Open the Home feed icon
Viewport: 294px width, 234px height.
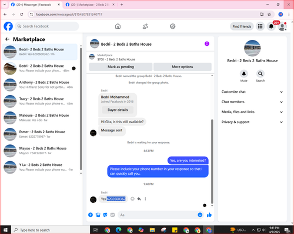point(118,26)
